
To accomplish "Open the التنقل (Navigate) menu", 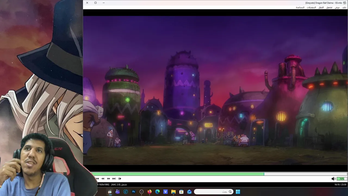I will pos(321,7).
